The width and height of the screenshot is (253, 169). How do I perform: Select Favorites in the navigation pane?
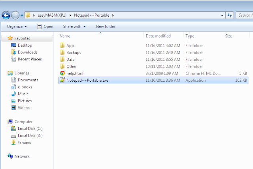(x=22, y=38)
